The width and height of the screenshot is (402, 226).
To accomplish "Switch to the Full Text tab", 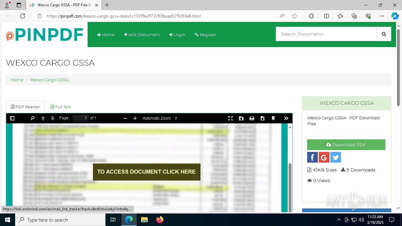I will (x=61, y=107).
